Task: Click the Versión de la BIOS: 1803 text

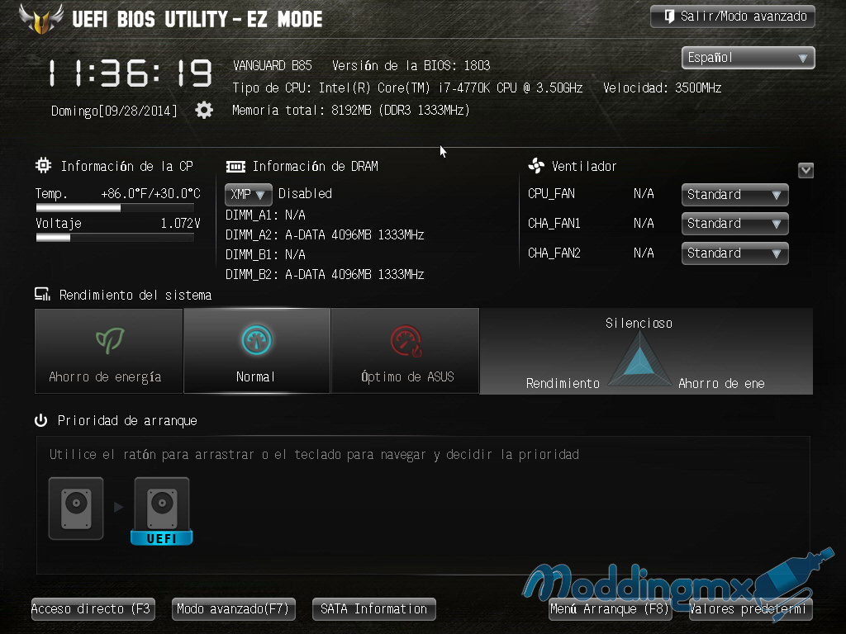Action: (411, 66)
